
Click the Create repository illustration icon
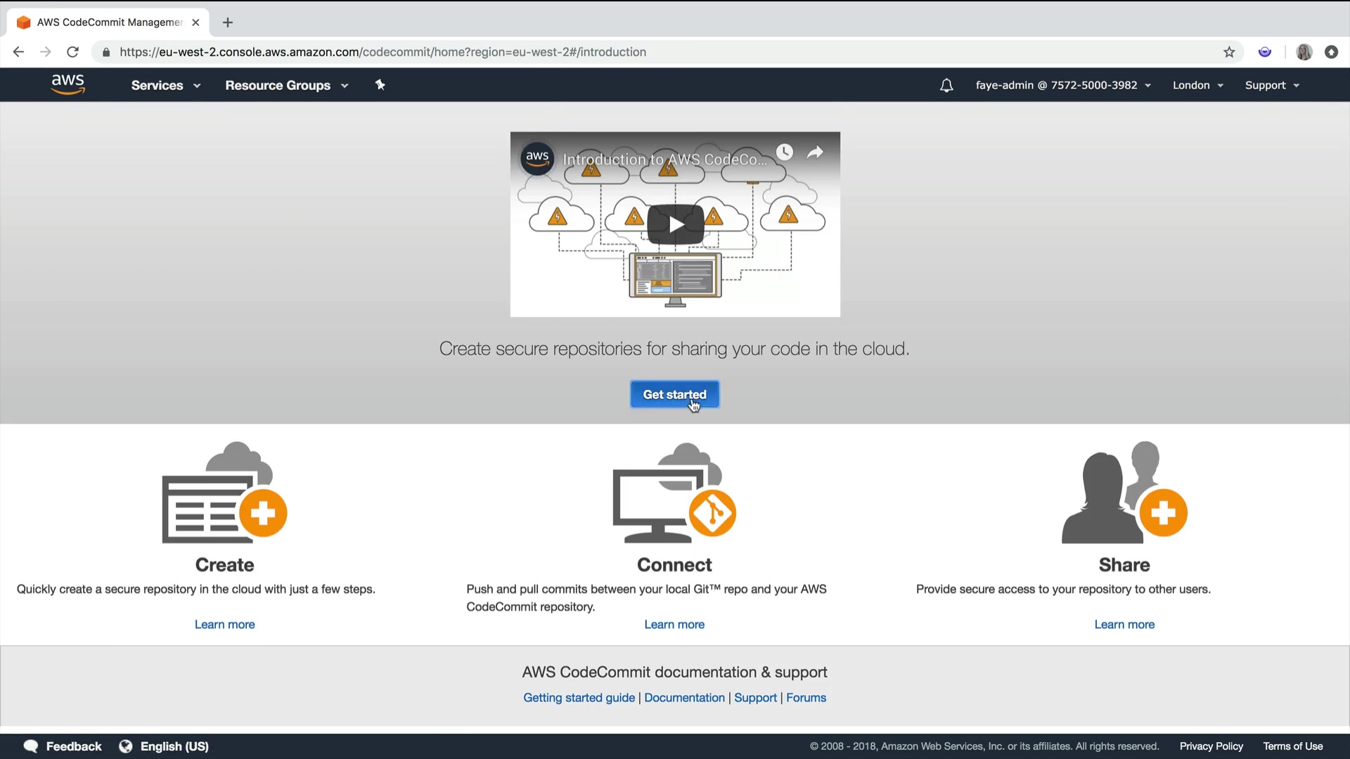pyautogui.click(x=224, y=493)
